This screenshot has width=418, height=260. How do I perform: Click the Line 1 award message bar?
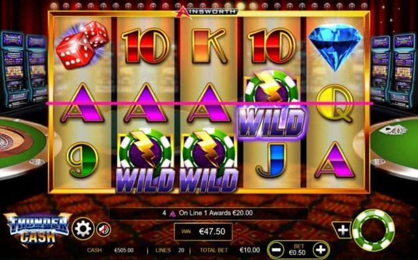208,213
